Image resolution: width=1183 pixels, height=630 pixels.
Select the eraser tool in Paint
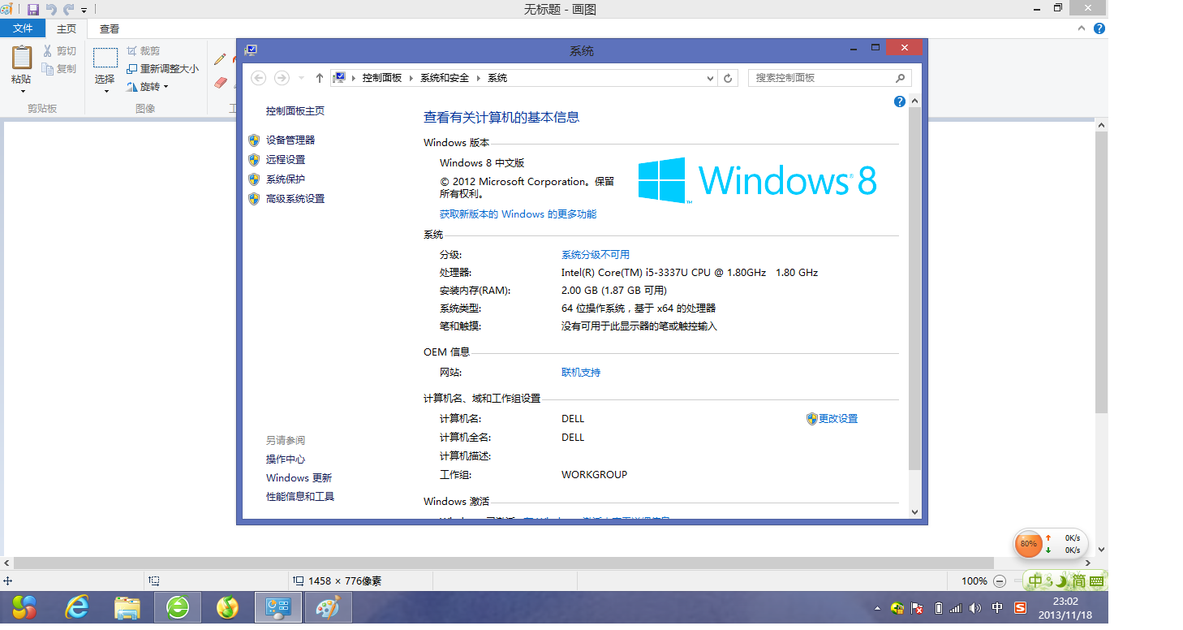[220, 82]
